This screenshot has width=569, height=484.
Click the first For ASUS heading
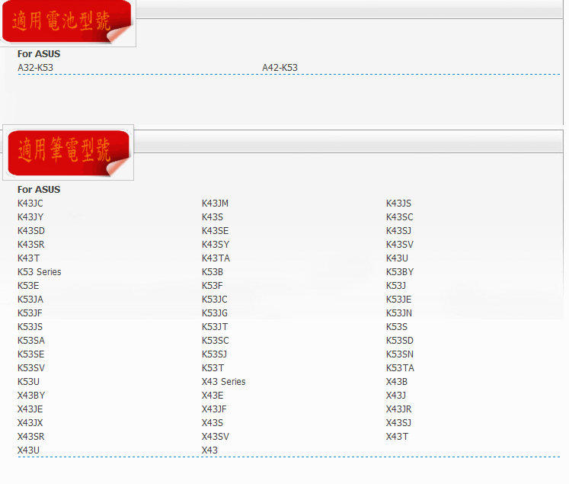39,54
